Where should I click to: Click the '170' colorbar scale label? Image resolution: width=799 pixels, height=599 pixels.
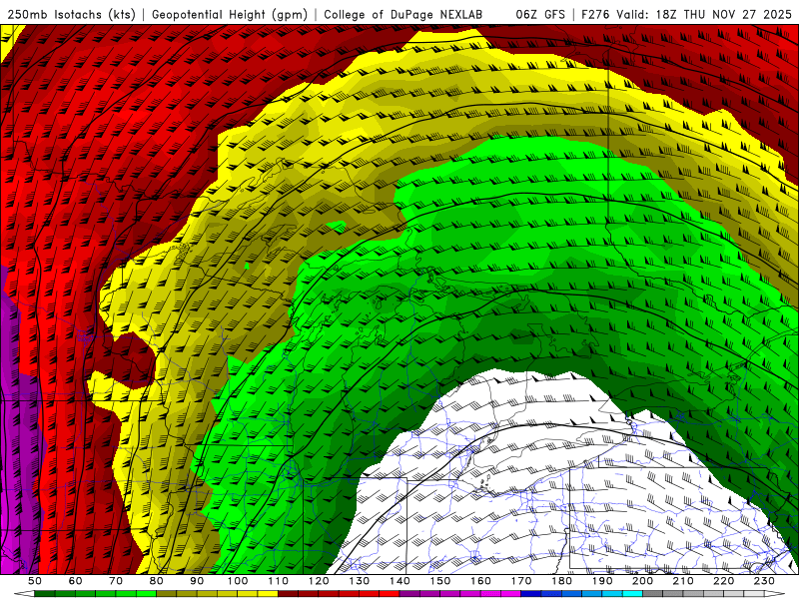point(520,581)
